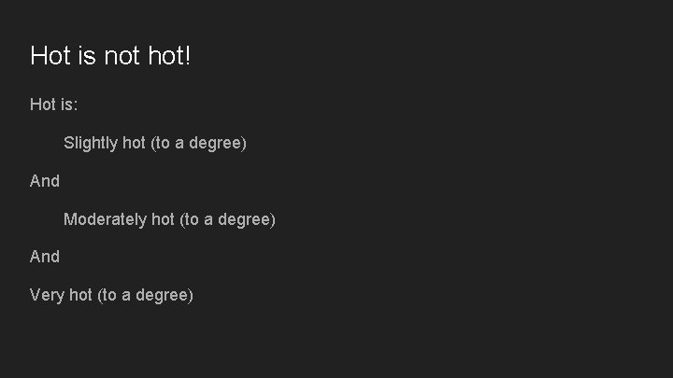Click the word "Moderately"
Image resolution: width=673 pixels, height=378 pixels.
(106, 219)
